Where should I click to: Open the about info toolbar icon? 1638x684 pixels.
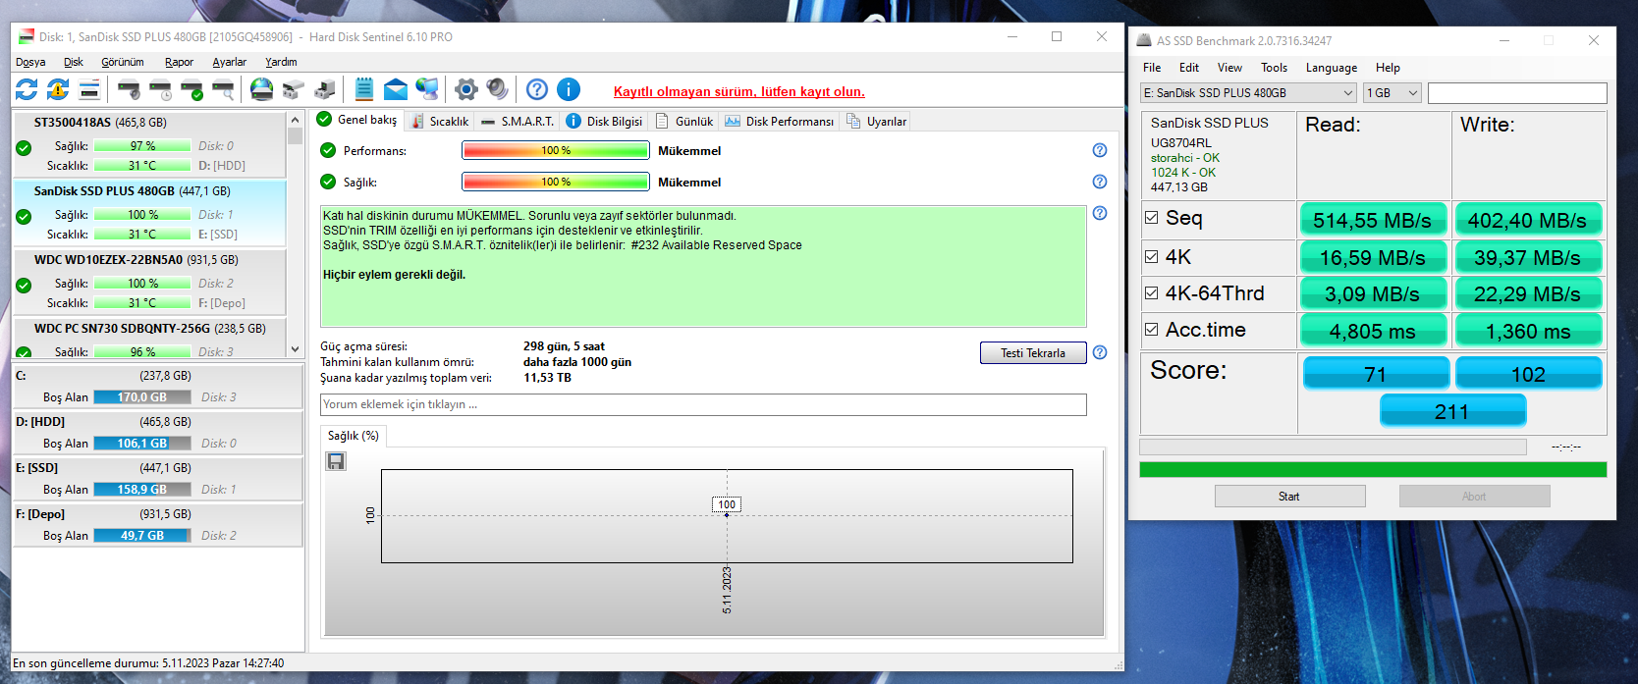click(569, 89)
